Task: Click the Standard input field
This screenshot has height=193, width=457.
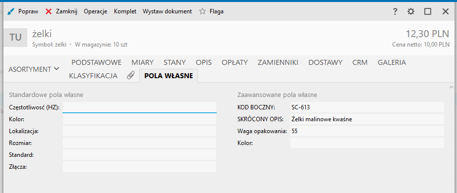Action: pyautogui.click(x=139, y=155)
